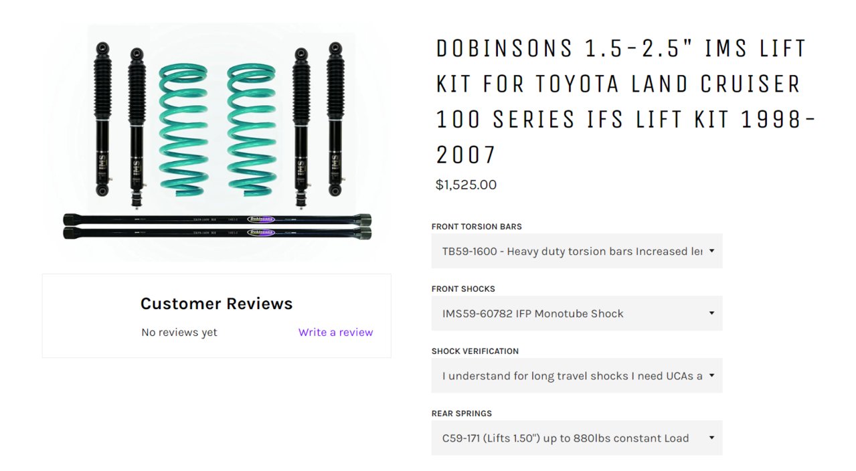Click the Dobinsons IMS Lift Kit product title
Screen dimensions: 856x471
point(626,101)
